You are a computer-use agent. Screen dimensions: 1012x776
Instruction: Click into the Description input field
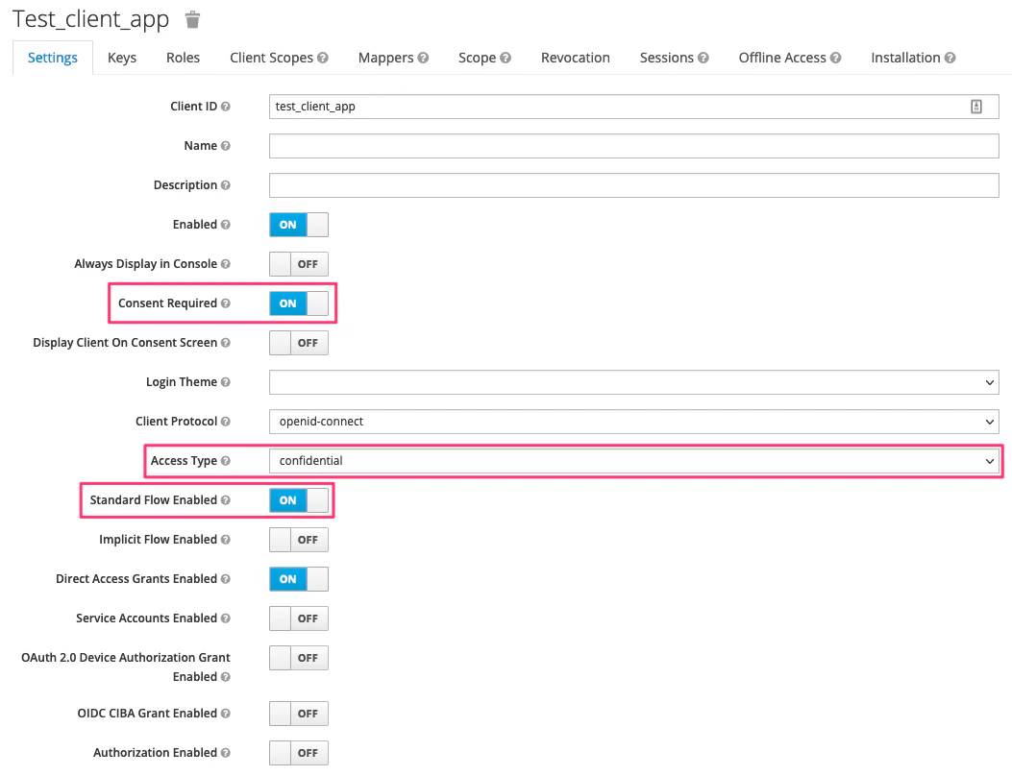[633, 185]
